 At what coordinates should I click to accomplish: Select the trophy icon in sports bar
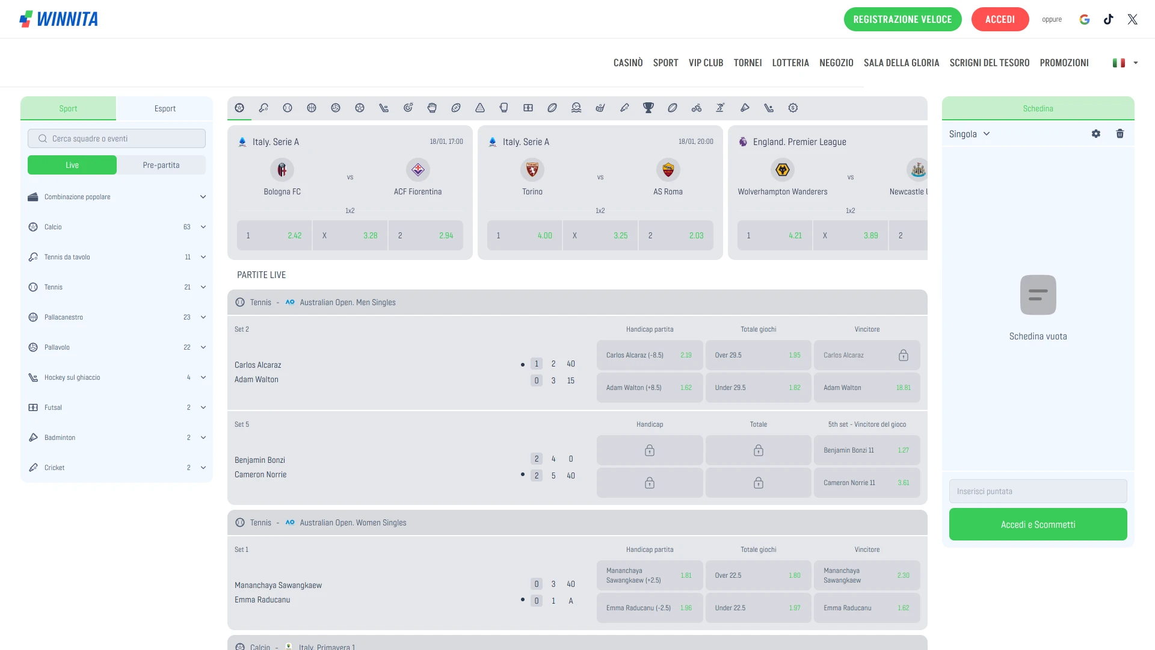click(x=648, y=108)
